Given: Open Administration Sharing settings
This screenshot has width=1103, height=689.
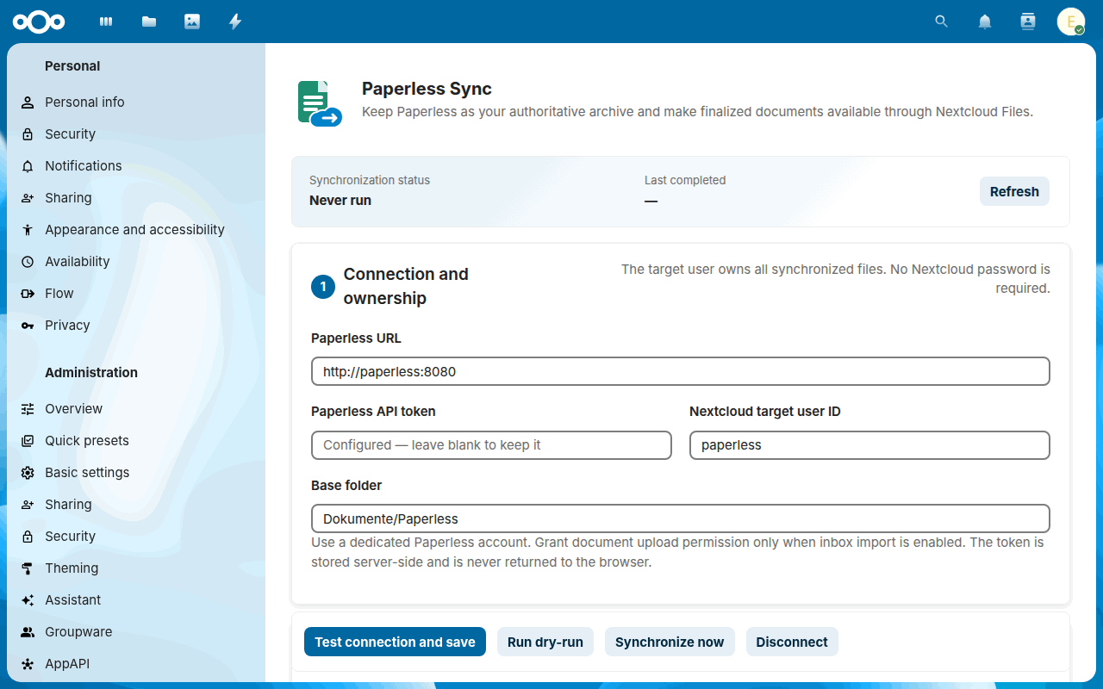Looking at the screenshot, I should click(x=136, y=505).
